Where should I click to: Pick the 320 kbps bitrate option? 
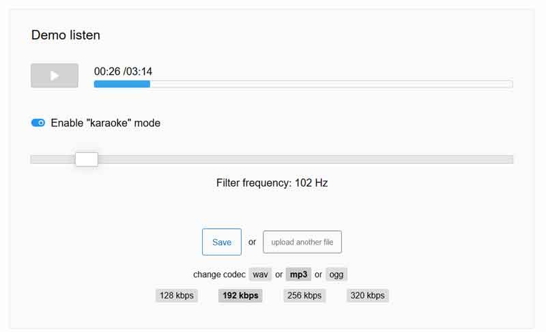pos(367,296)
